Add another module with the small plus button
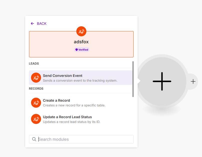 (193, 82)
